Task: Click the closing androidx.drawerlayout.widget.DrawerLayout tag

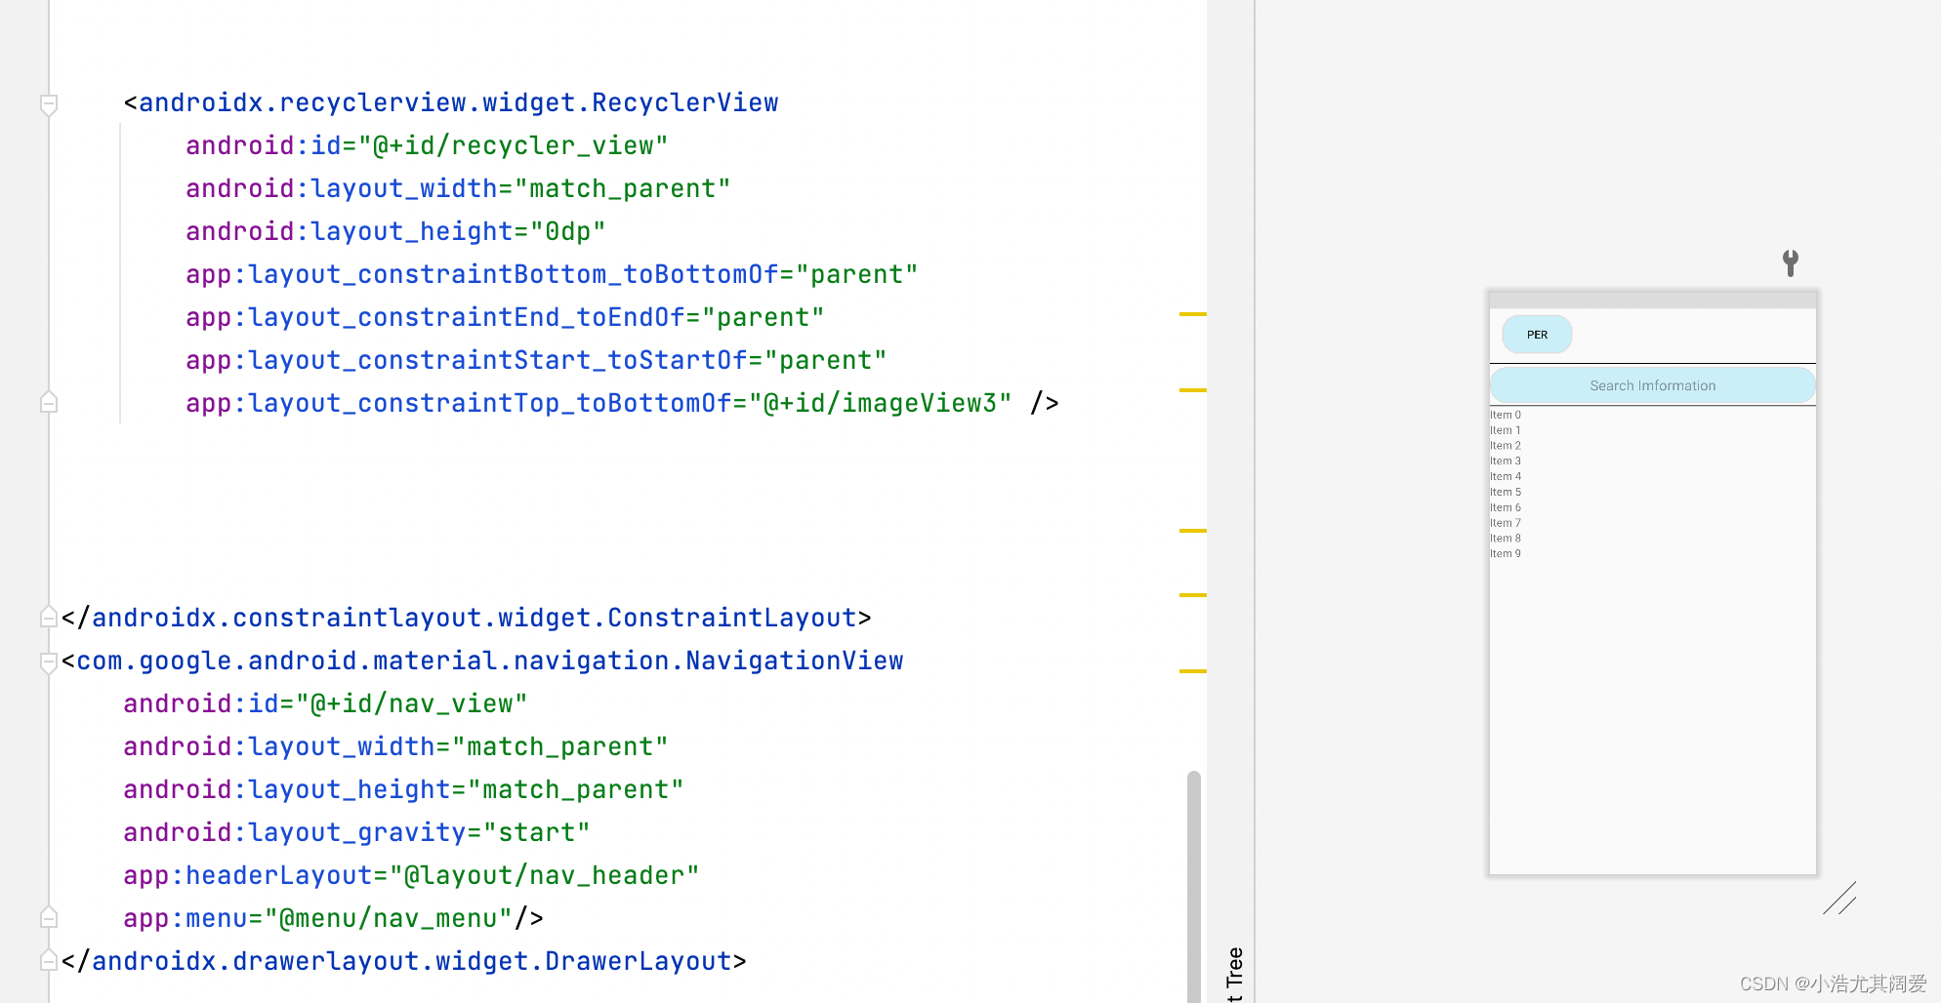Action: pyautogui.click(x=404, y=961)
